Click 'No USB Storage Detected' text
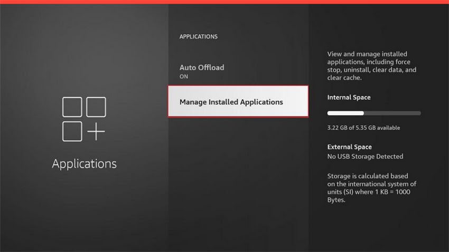Screen dimensions: 449x252 [365, 157]
